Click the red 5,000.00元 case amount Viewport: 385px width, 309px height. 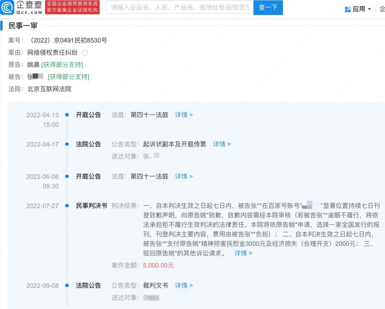tap(158, 266)
